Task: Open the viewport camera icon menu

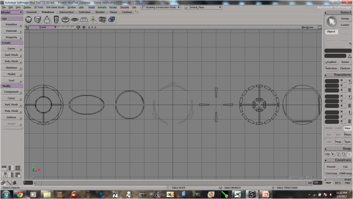Action: (x=78, y=27)
